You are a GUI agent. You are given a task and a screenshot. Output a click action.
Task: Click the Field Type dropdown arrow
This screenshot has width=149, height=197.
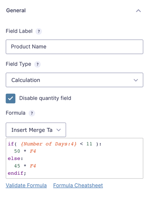(136, 80)
